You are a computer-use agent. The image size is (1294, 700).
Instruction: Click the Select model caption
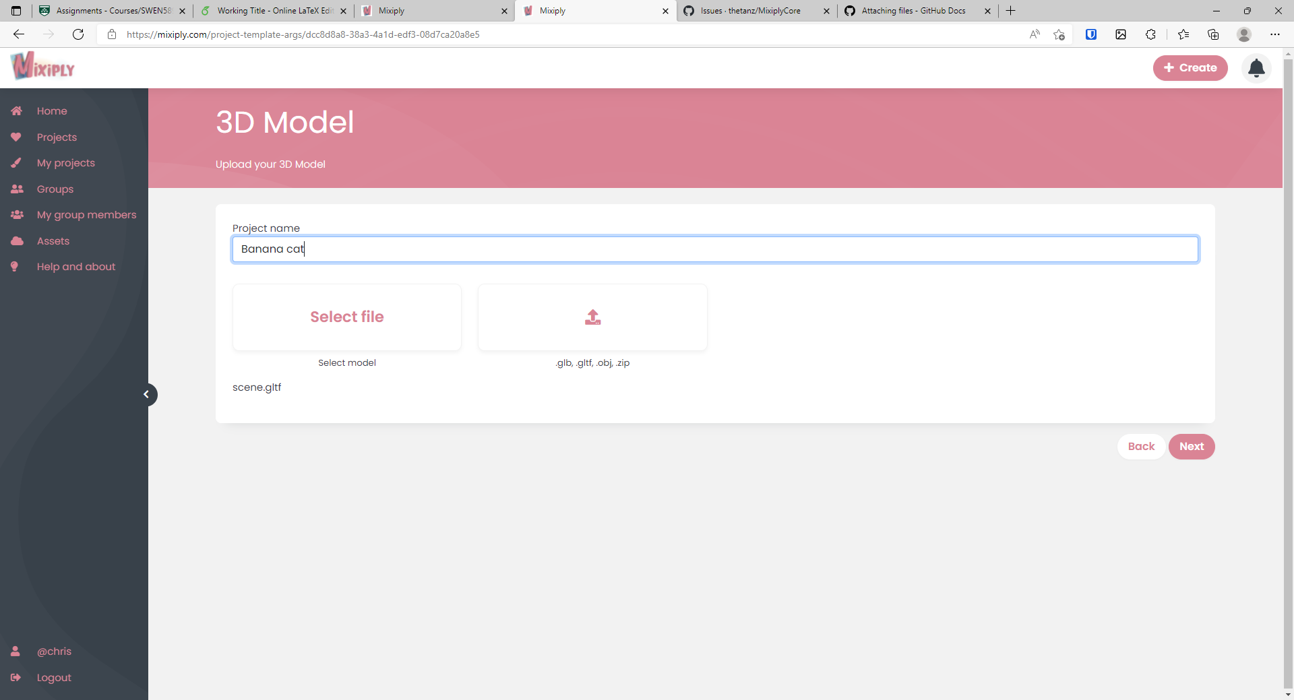pos(347,363)
